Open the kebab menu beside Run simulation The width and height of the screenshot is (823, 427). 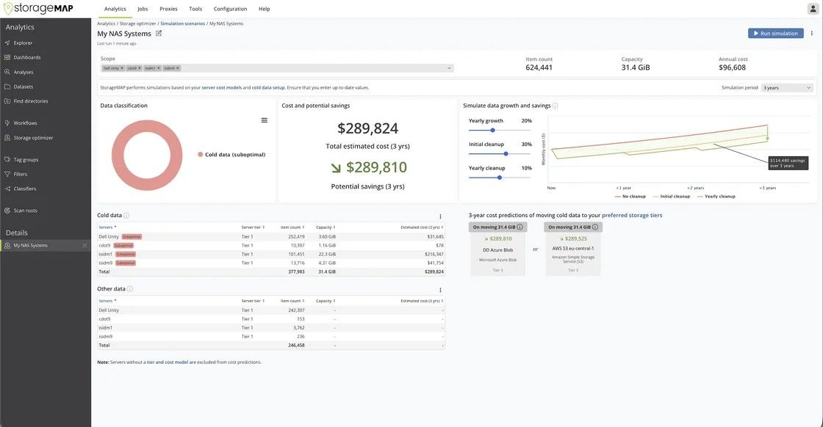click(812, 33)
